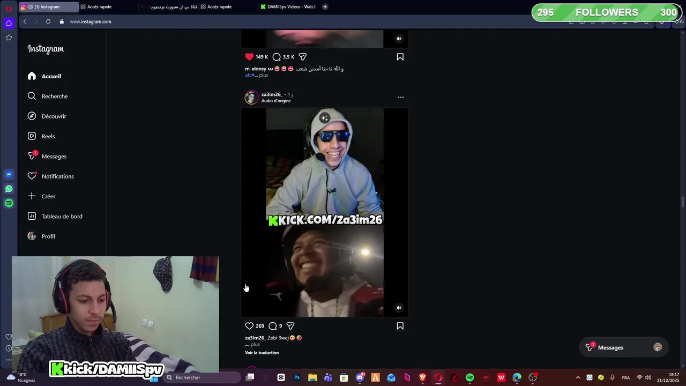Open WhatsApp in Opera sidebar
Screen dimensions: 686x386
(x=9, y=189)
